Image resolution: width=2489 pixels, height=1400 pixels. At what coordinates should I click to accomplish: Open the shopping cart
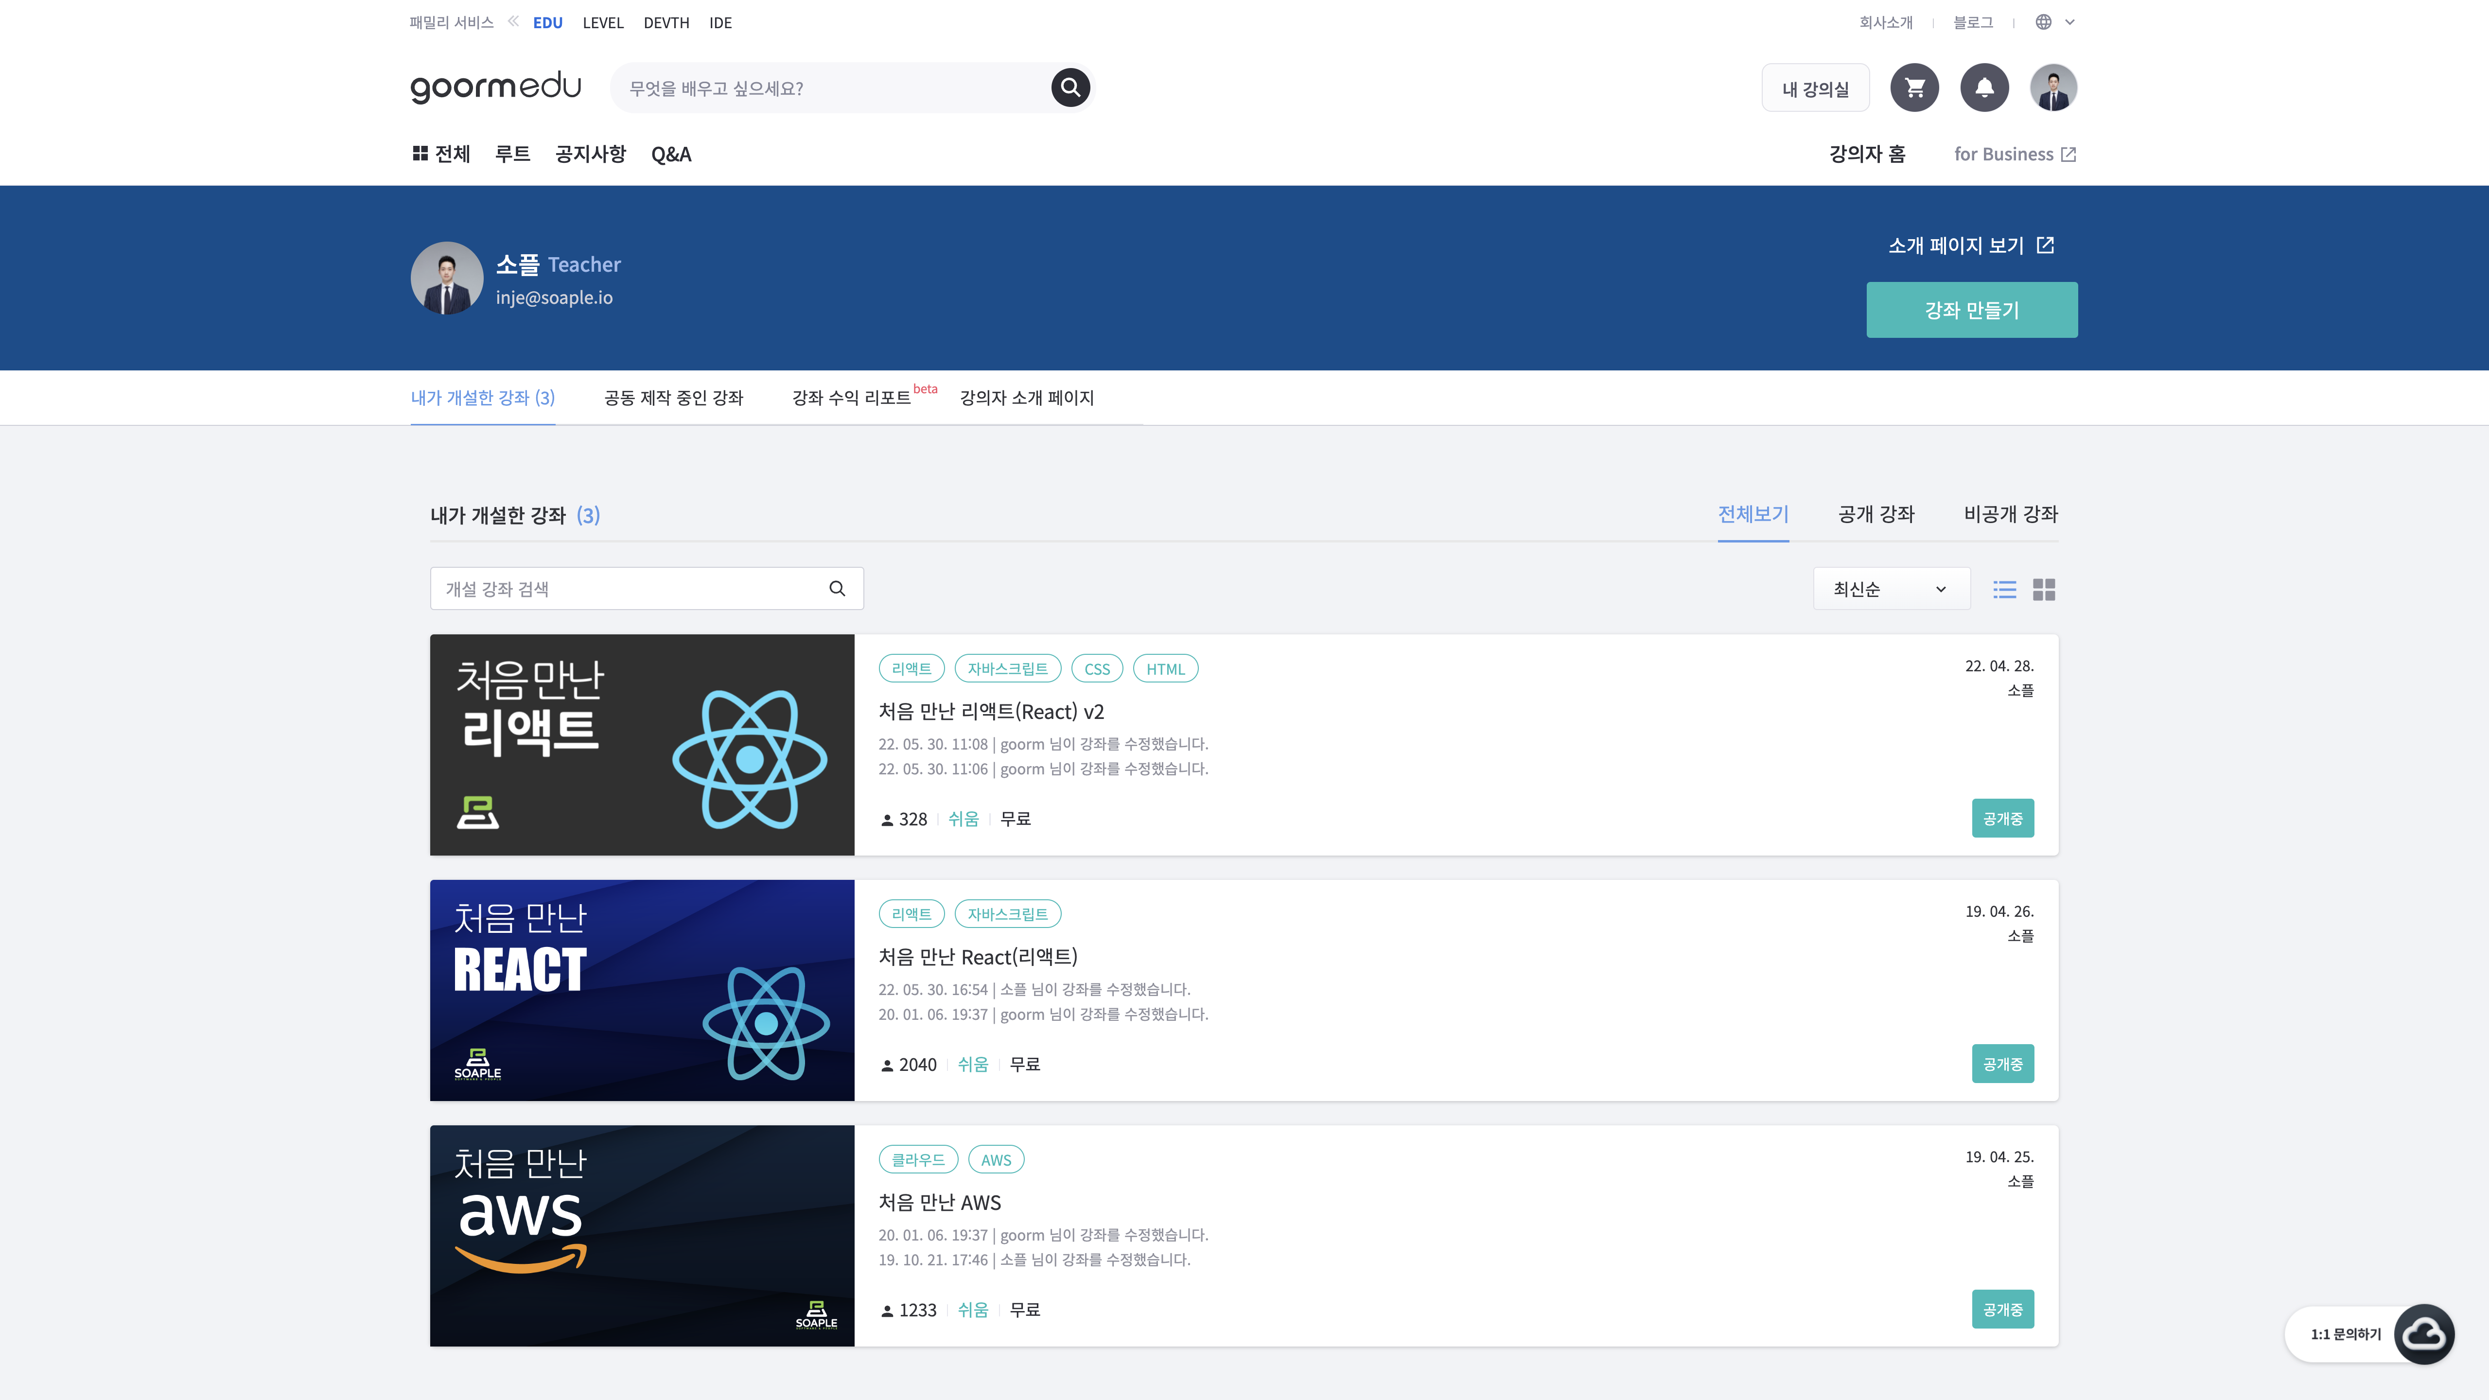[1914, 88]
